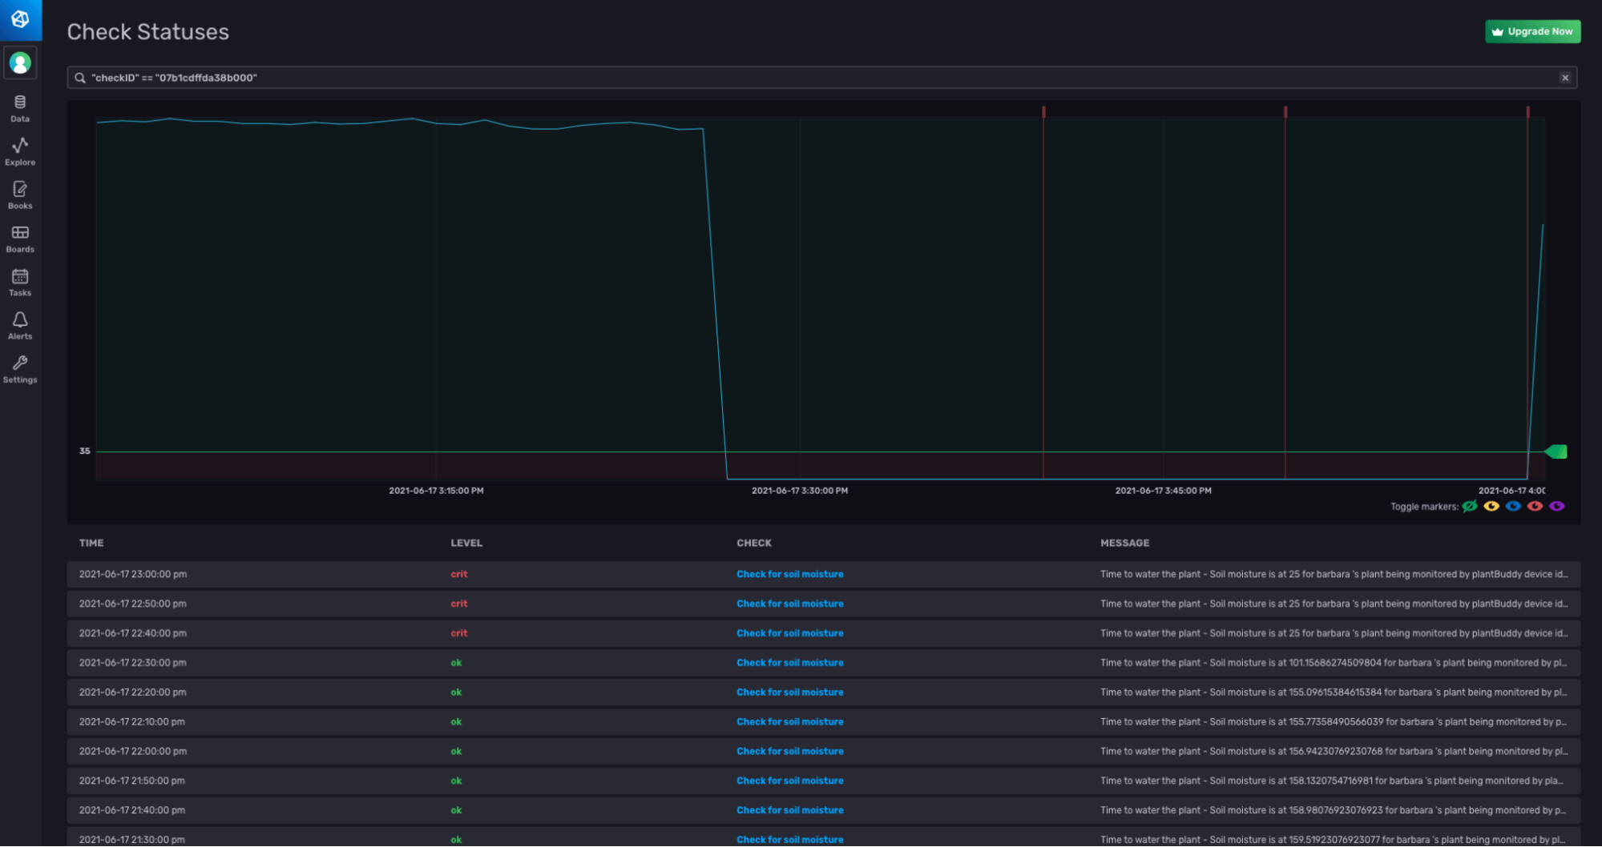Click the checkID search filter field
Viewport: 1602px width, 847px height.
pyautogui.click(x=801, y=78)
